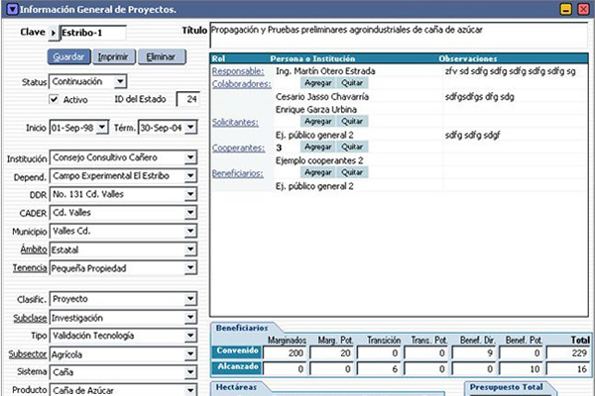Image resolution: width=595 pixels, height=396 pixels.
Task: Open the Status dropdown
Action: click(120, 81)
